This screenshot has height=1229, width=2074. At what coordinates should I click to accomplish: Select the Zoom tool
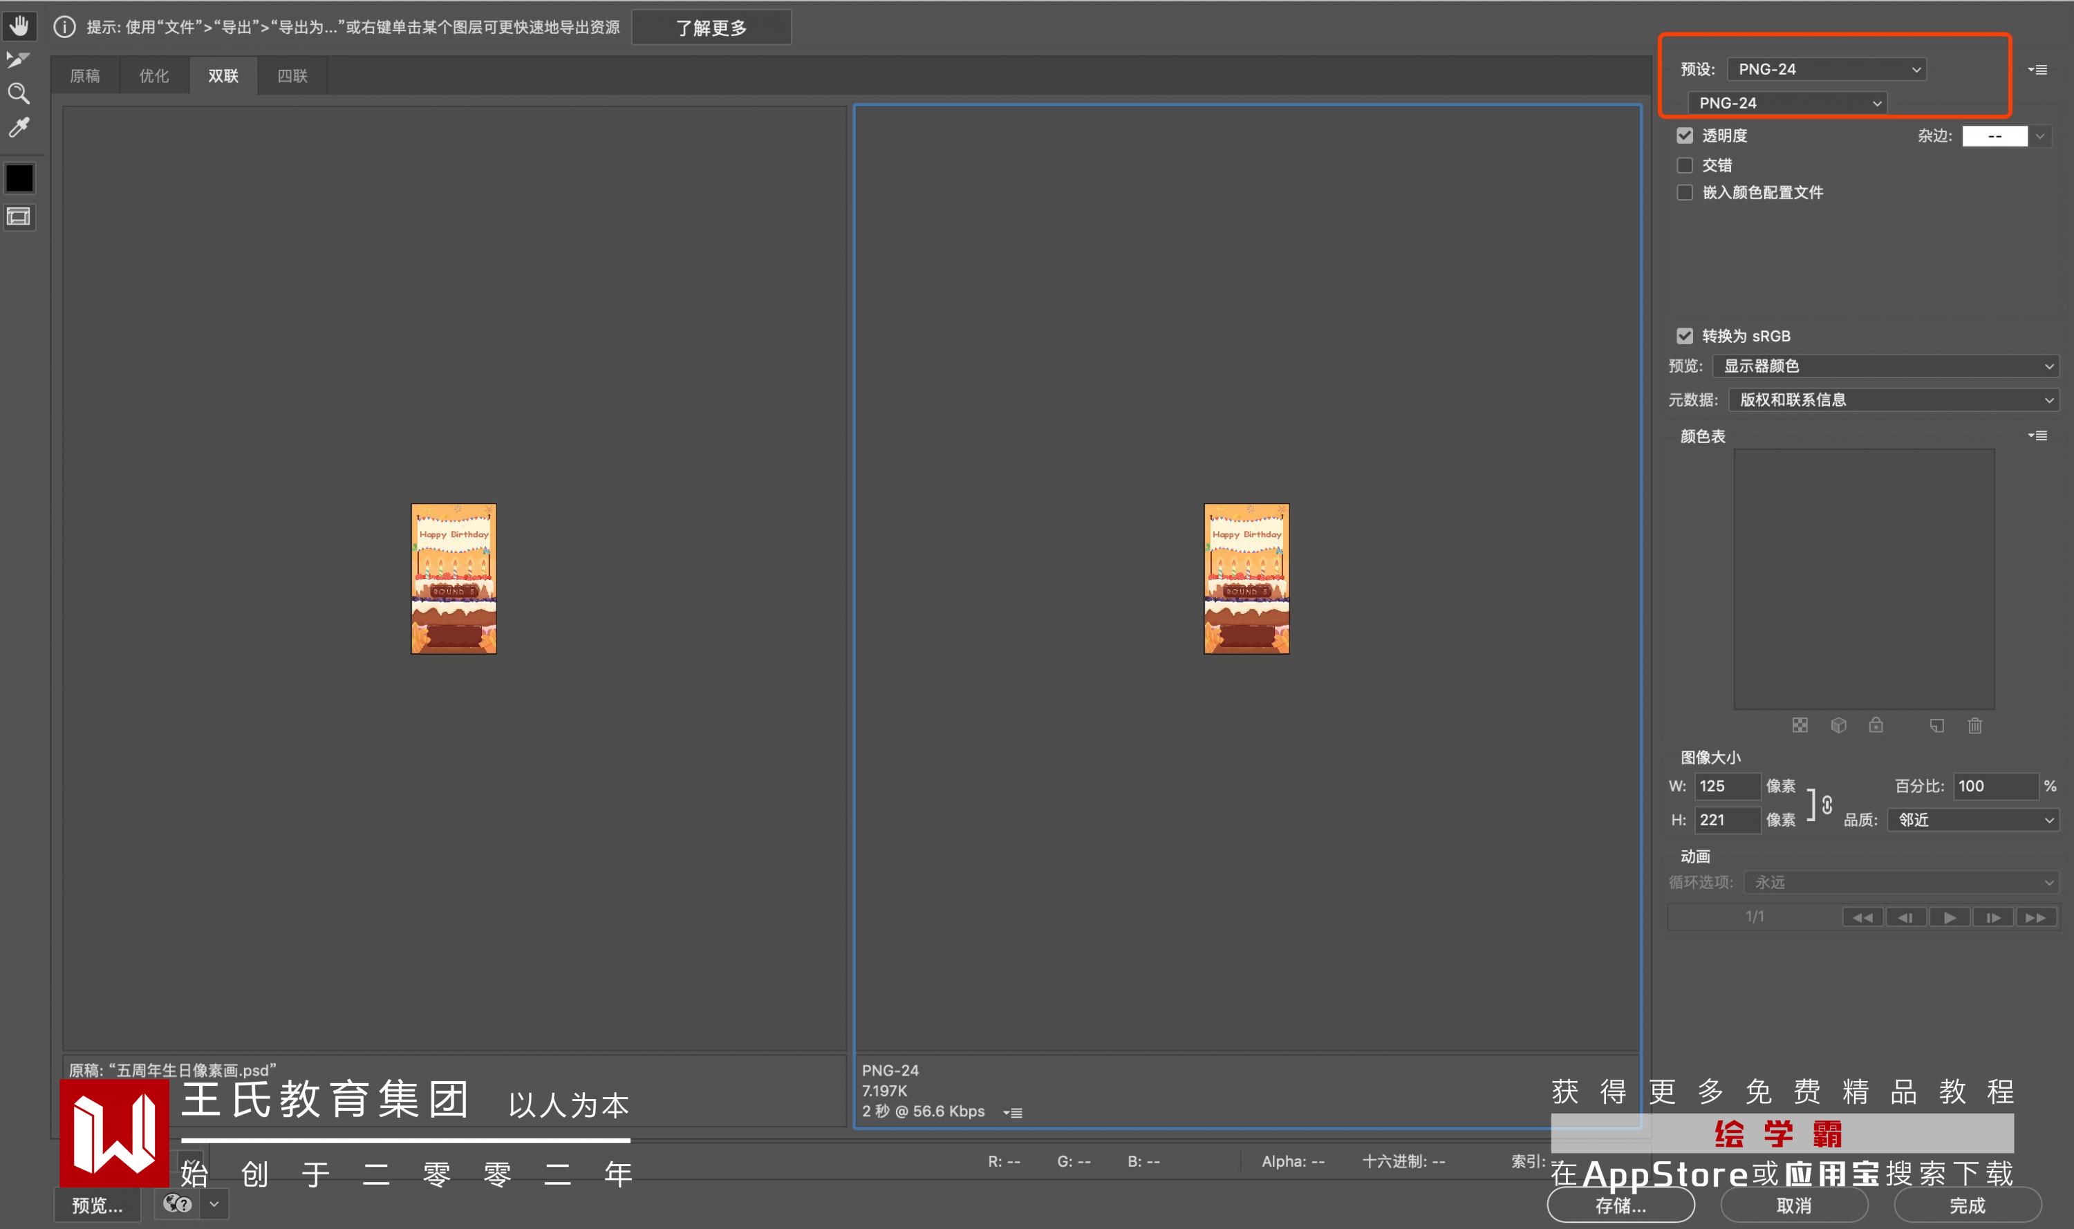18,93
